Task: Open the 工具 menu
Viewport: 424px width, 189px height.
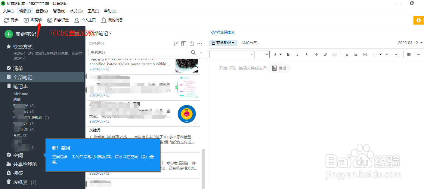Action: pos(93,11)
